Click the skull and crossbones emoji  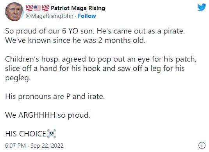point(52,134)
